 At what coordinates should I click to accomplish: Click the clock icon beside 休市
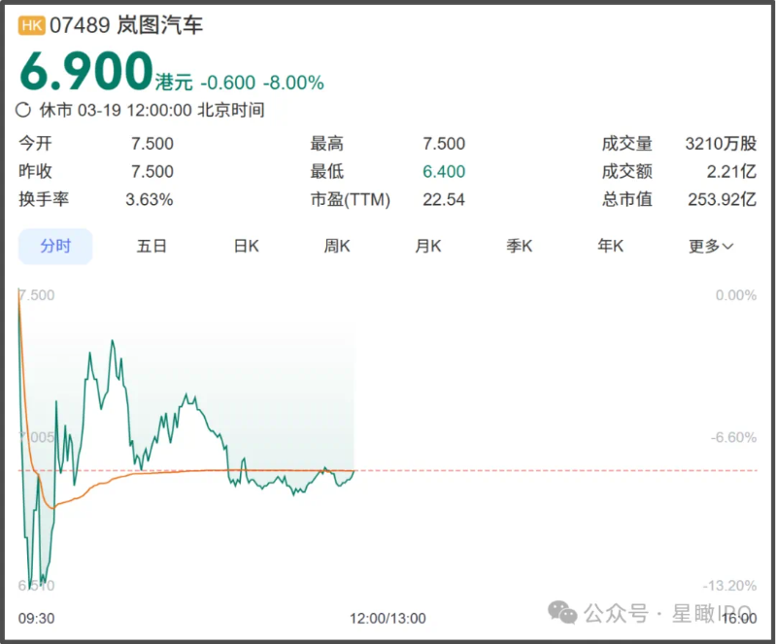(25, 110)
